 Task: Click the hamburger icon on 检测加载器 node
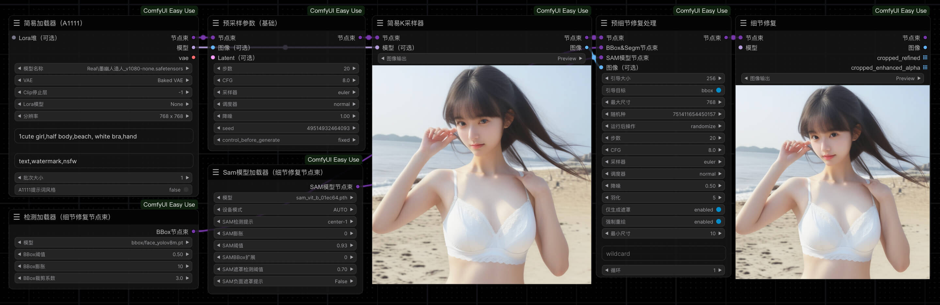(17, 217)
